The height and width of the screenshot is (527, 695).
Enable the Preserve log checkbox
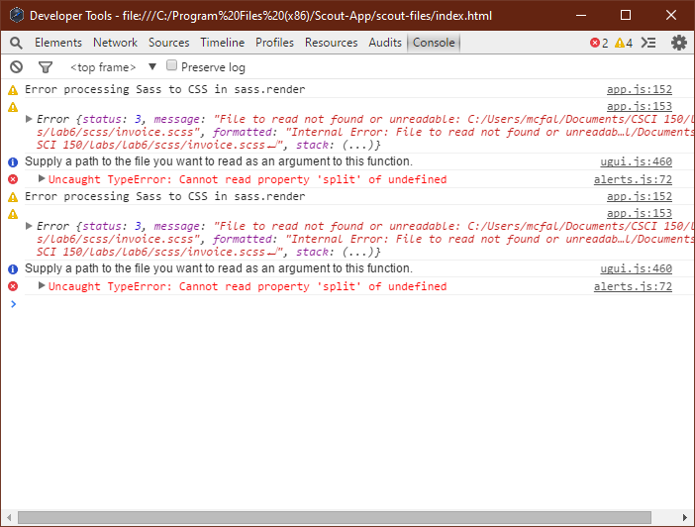171,65
